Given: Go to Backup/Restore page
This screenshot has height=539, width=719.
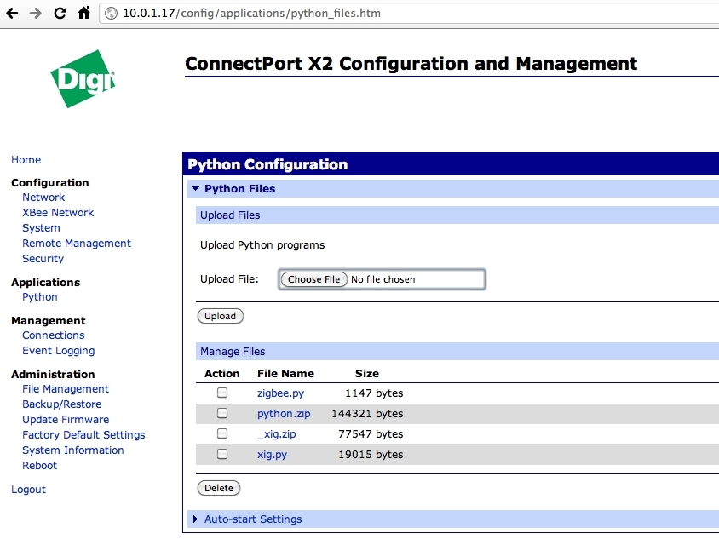Looking at the screenshot, I should tap(62, 404).
